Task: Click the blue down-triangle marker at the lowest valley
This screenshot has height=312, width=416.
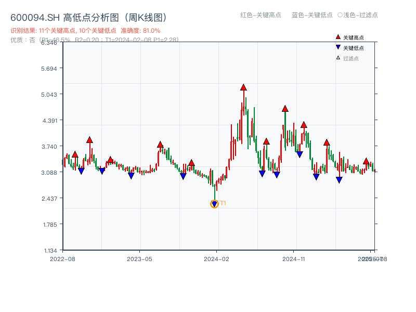Action: pos(214,202)
